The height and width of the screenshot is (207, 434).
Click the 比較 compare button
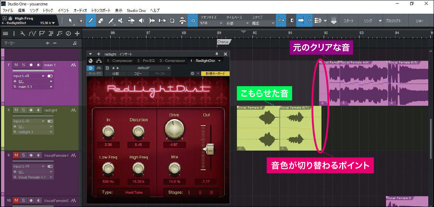click(115, 73)
